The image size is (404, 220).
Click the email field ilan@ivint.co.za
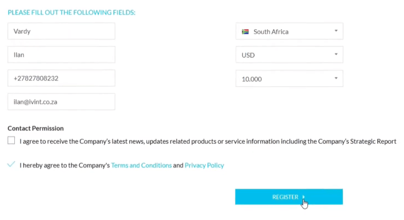click(x=61, y=102)
